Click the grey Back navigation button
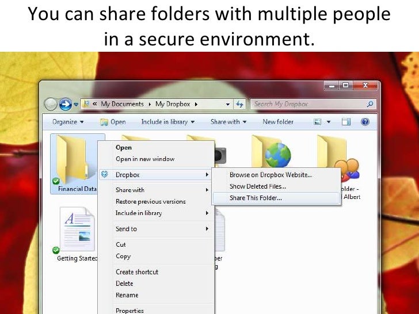This screenshot has width=419, height=314. click(51, 104)
